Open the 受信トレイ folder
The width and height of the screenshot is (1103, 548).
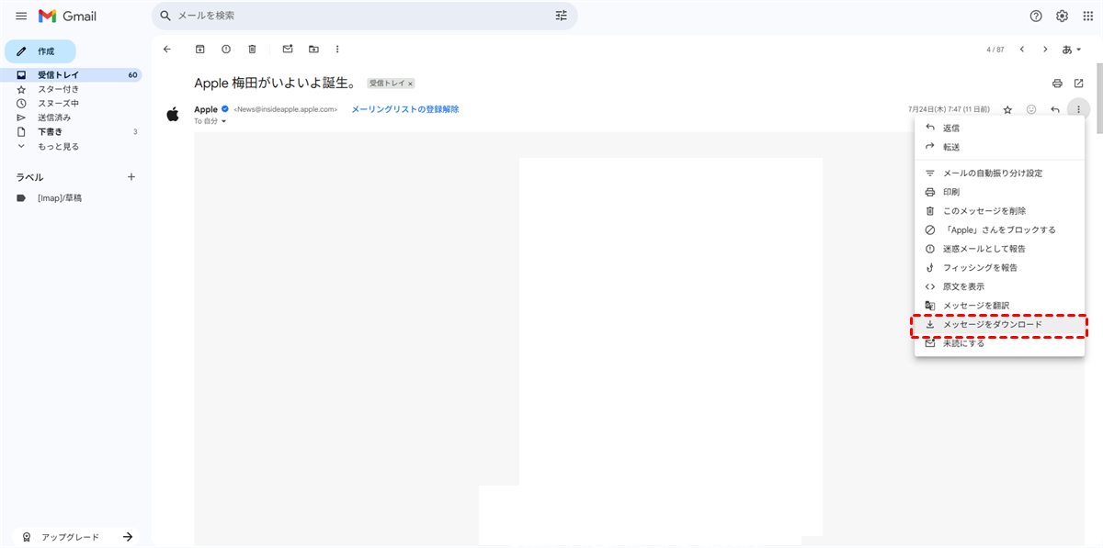(72, 75)
